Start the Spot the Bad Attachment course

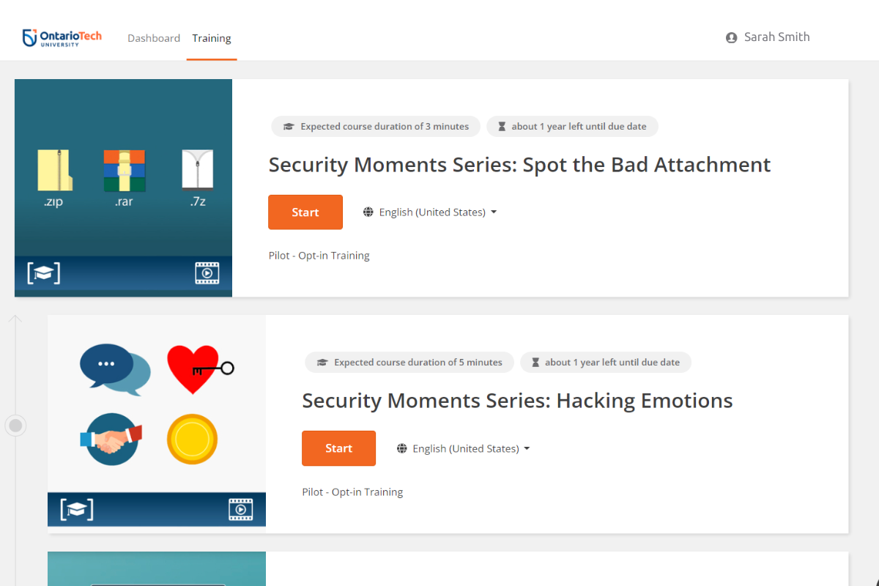click(305, 212)
